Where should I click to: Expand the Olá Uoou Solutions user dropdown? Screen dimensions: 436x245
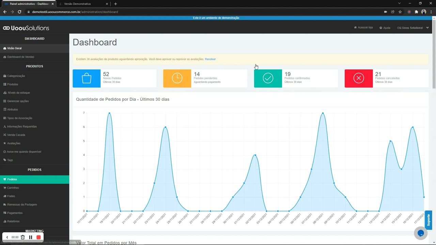tap(412, 28)
